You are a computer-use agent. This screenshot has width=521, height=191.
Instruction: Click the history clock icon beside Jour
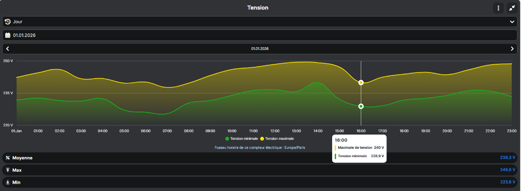(x=7, y=21)
